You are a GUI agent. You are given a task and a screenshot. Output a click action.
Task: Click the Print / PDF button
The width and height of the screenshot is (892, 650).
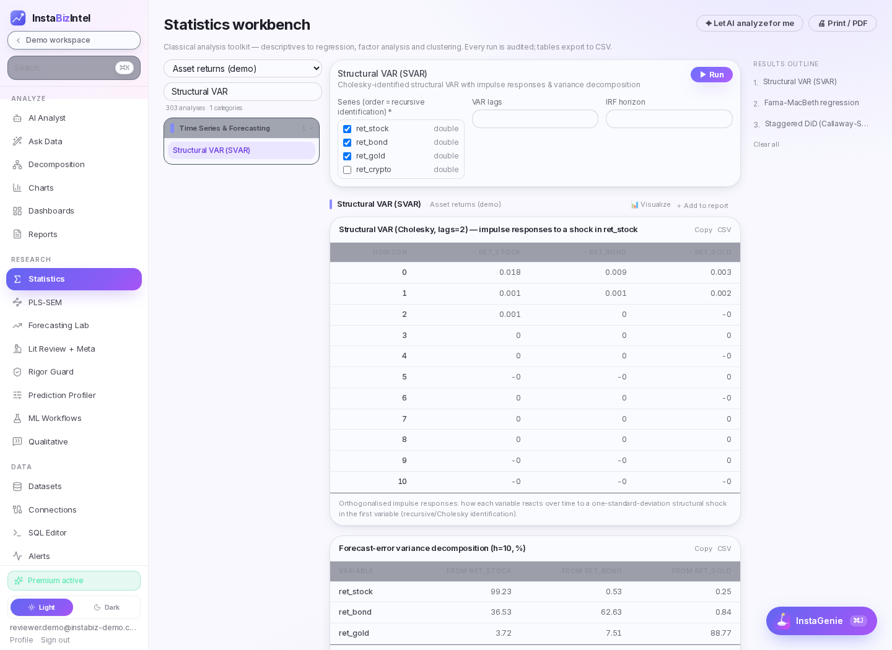pos(842,24)
